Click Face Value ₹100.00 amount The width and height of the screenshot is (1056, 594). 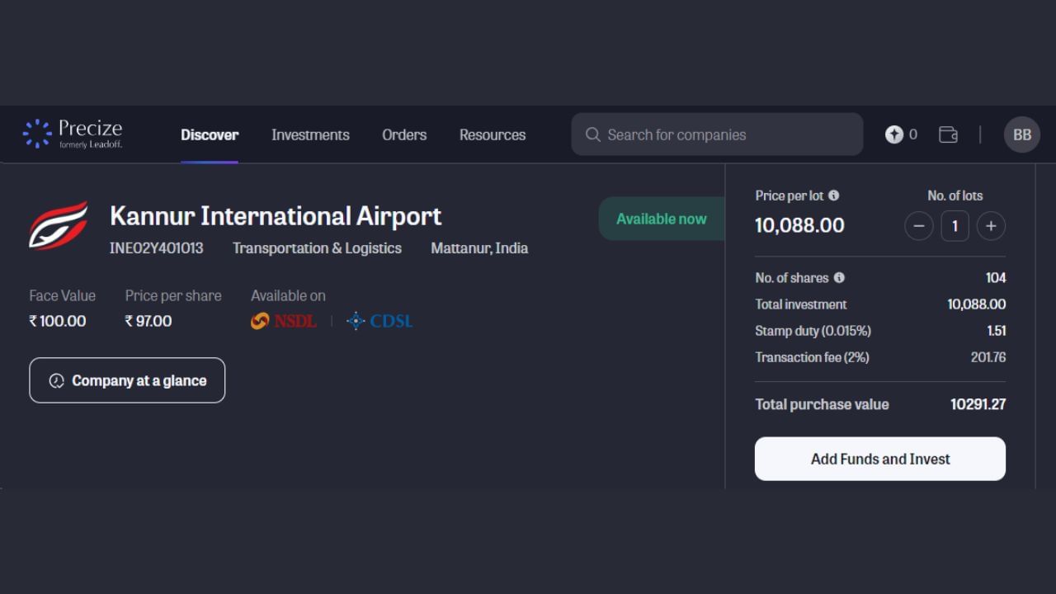point(58,321)
